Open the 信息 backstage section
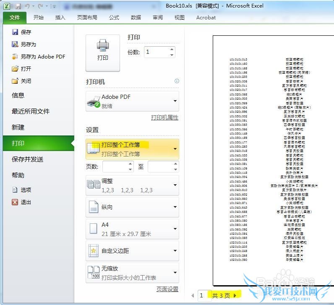334x305 pixels. pyautogui.click(x=18, y=95)
